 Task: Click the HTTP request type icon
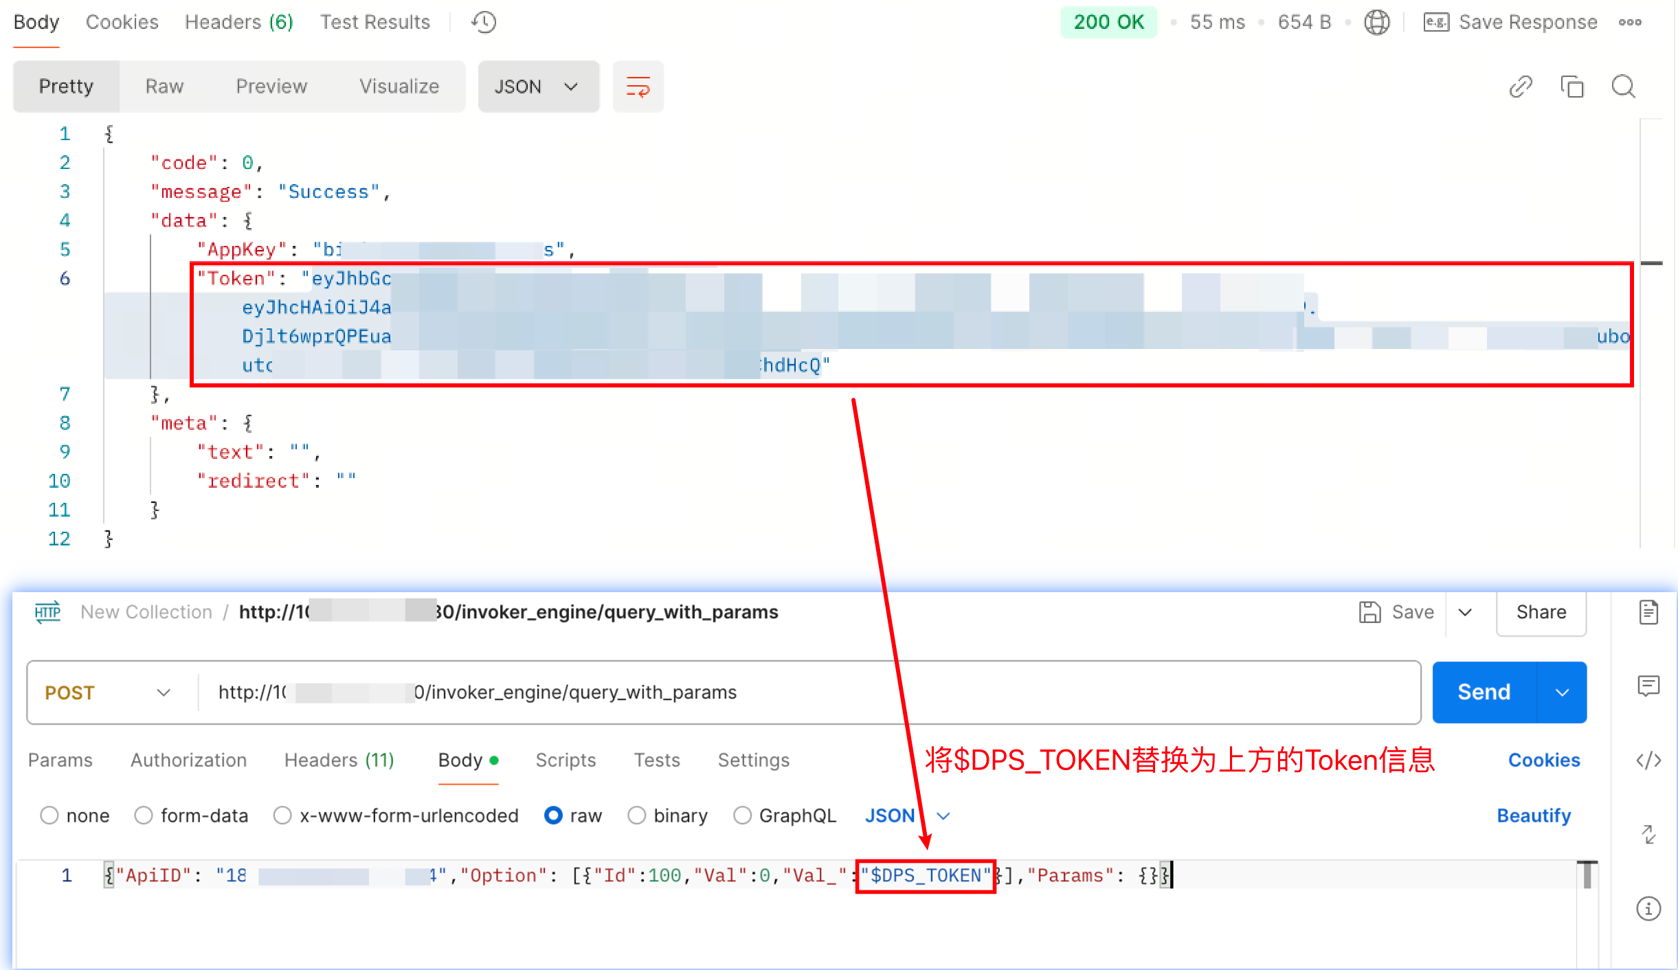pos(47,612)
